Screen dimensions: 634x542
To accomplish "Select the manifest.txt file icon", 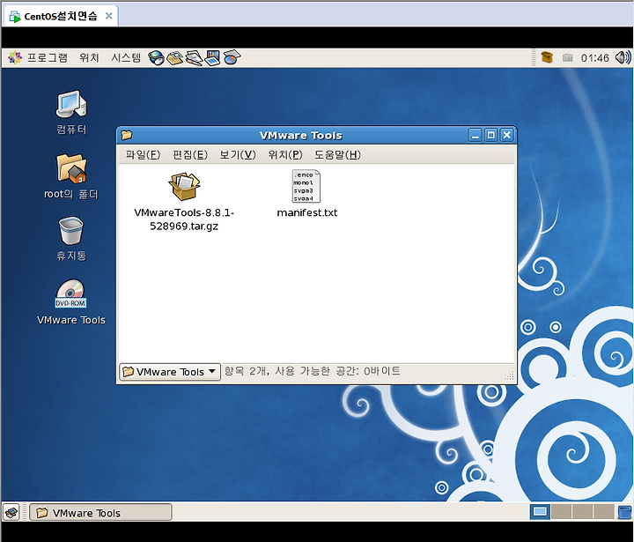I will coord(306,186).
